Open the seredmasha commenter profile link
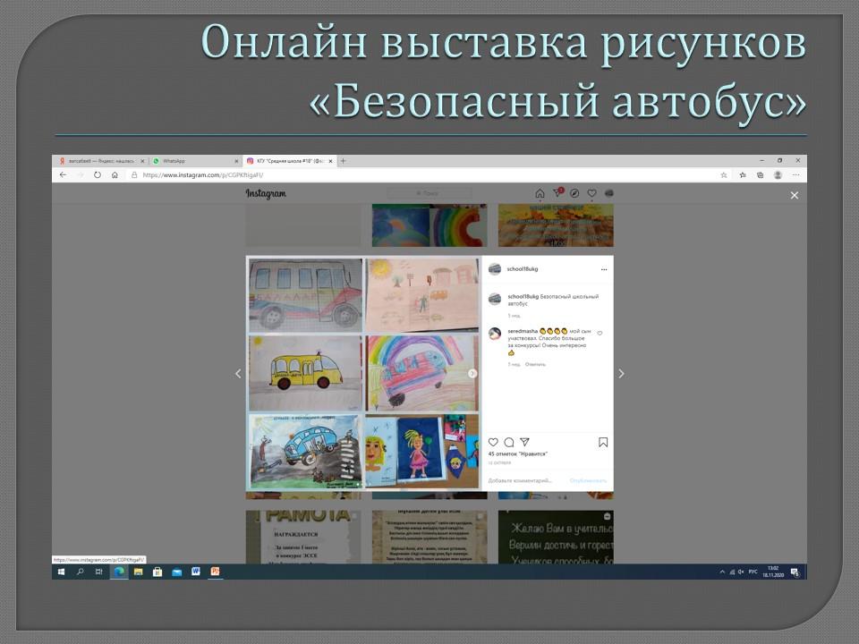The image size is (859, 644). coord(523,331)
